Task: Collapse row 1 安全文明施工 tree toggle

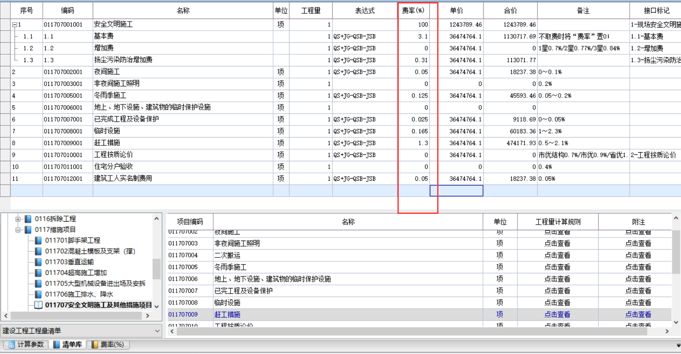Action: 15,25
